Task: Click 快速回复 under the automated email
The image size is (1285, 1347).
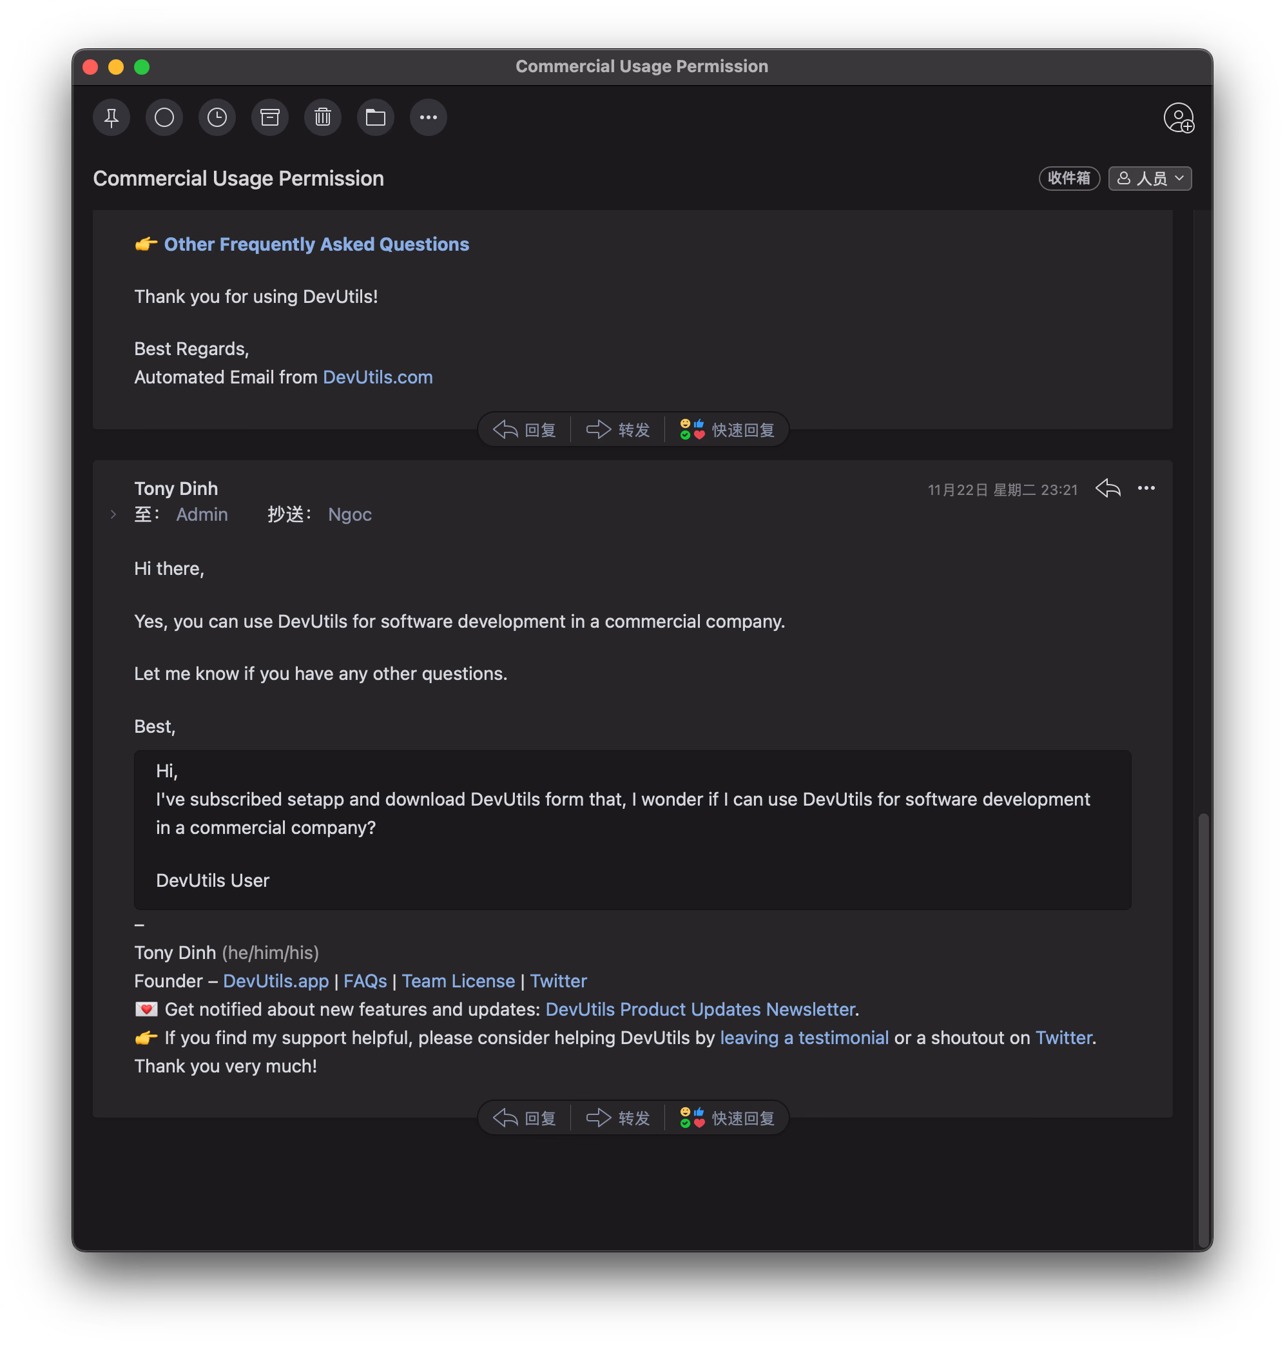Action: (x=727, y=431)
